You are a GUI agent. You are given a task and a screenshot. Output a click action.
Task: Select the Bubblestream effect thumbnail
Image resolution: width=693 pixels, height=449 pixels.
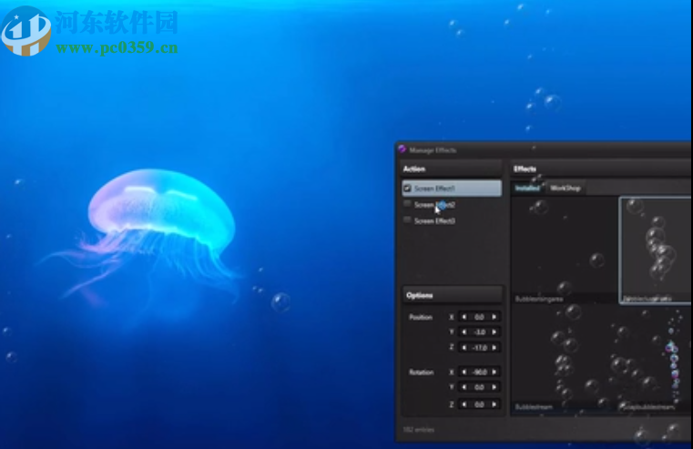564,359
